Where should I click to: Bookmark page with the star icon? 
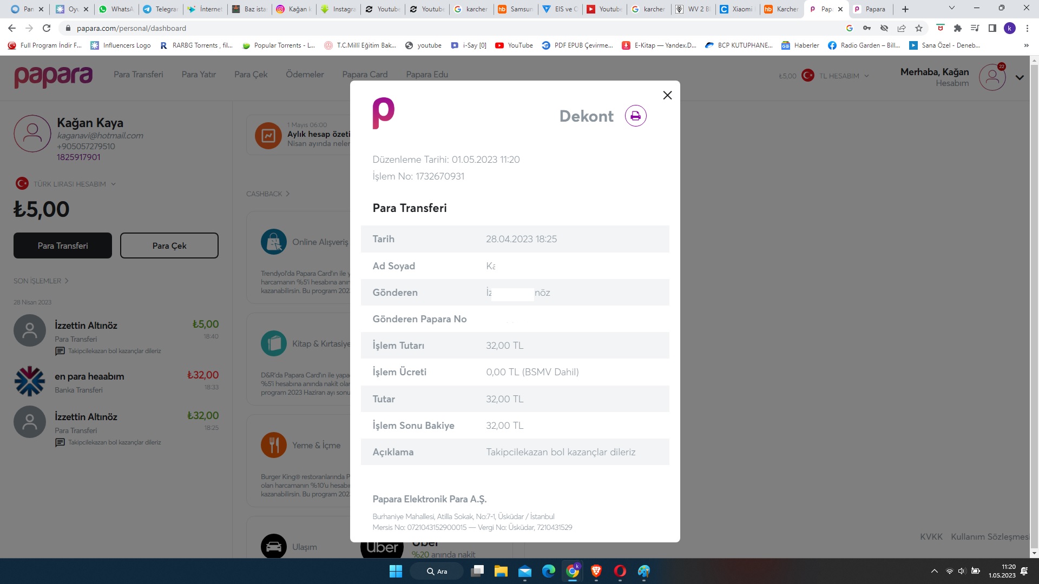pos(919,28)
